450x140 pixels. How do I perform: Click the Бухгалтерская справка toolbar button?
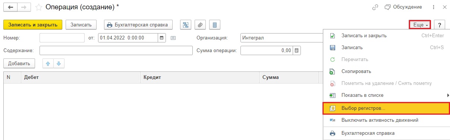[x=138, y=25]
